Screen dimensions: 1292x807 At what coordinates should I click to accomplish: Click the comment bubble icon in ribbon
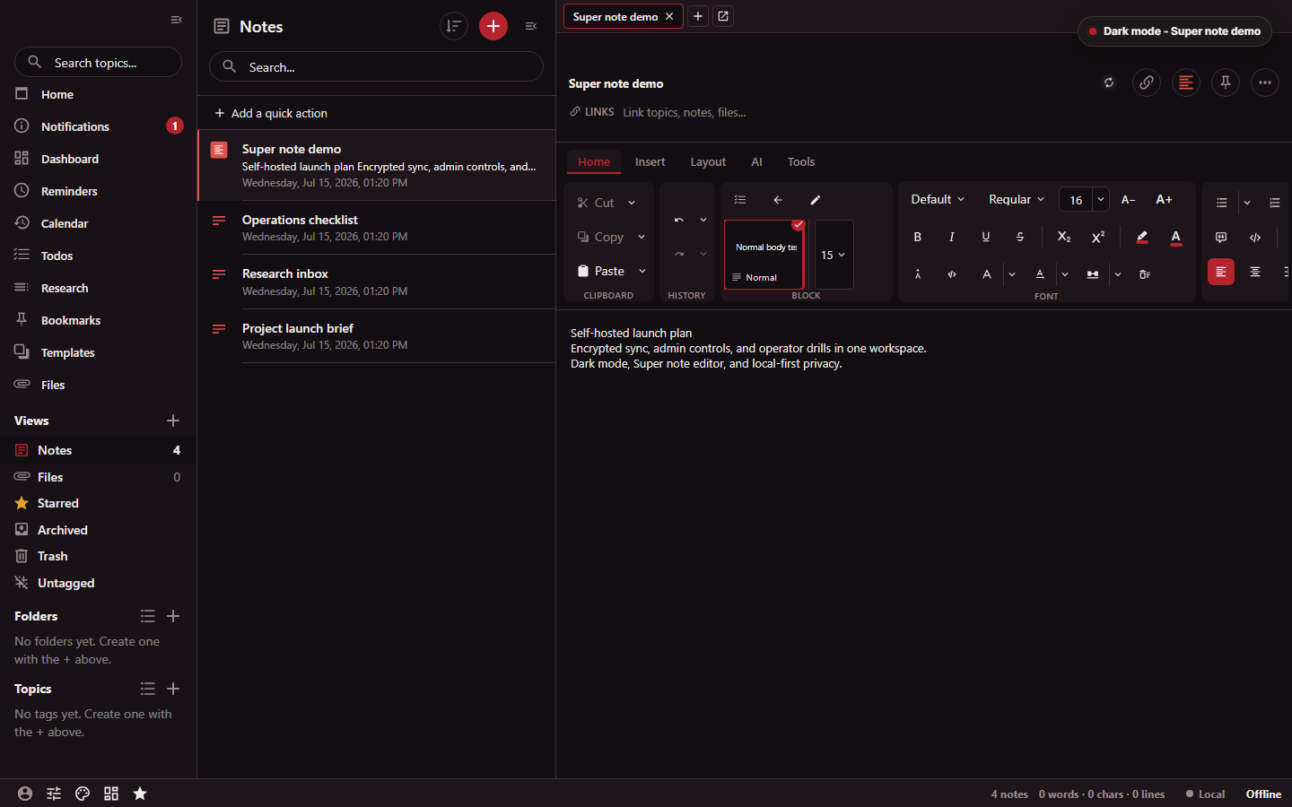(1221, 238)
